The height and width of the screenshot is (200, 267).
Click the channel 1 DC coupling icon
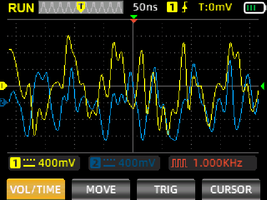click(29, 163)
